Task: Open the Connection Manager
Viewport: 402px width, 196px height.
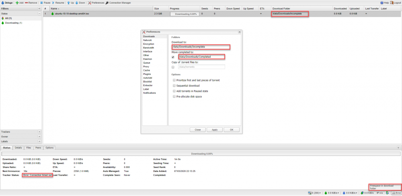Action: (x=118, y=2)
